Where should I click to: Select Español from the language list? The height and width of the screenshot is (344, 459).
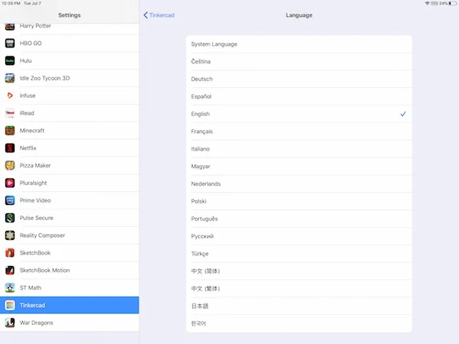[298, 96]
